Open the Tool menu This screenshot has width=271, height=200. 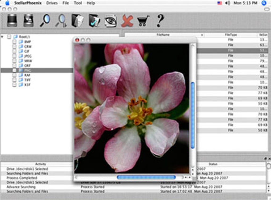click(x=78, y=3)
